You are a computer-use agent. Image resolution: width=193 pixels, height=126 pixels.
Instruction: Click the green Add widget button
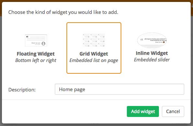click(143, 111)
